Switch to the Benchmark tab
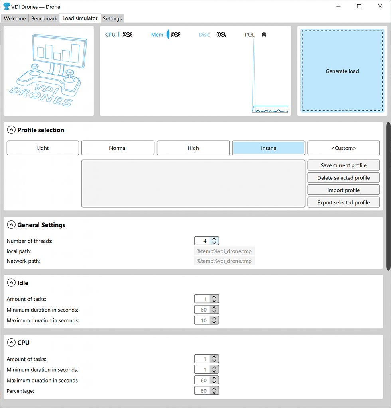391x408 pixels. (44, 18)
